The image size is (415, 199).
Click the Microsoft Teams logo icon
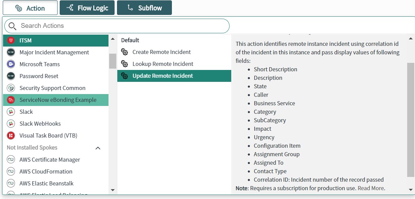[x=11, y=64]
